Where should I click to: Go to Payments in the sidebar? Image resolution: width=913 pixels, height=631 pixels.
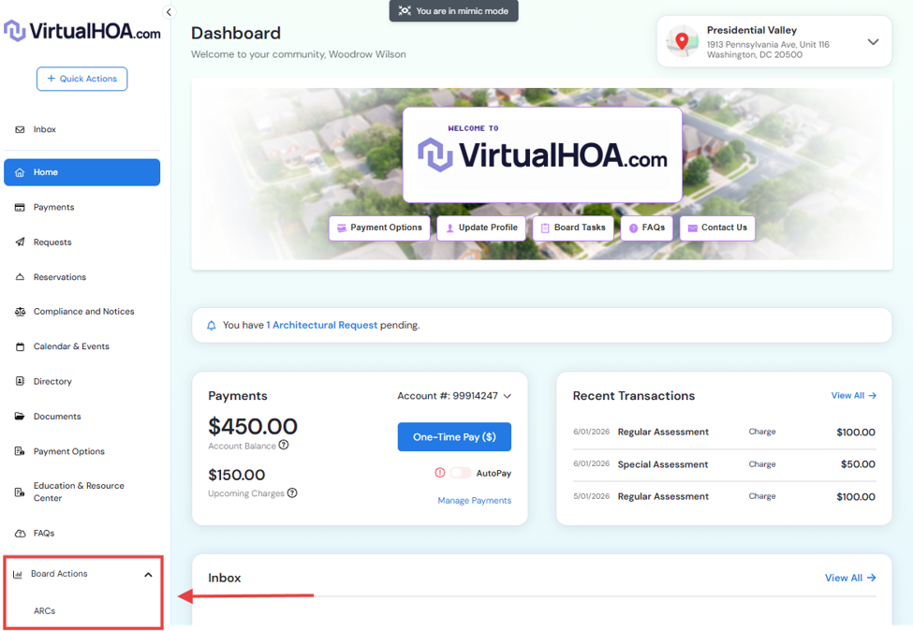[x=82, y=207]
